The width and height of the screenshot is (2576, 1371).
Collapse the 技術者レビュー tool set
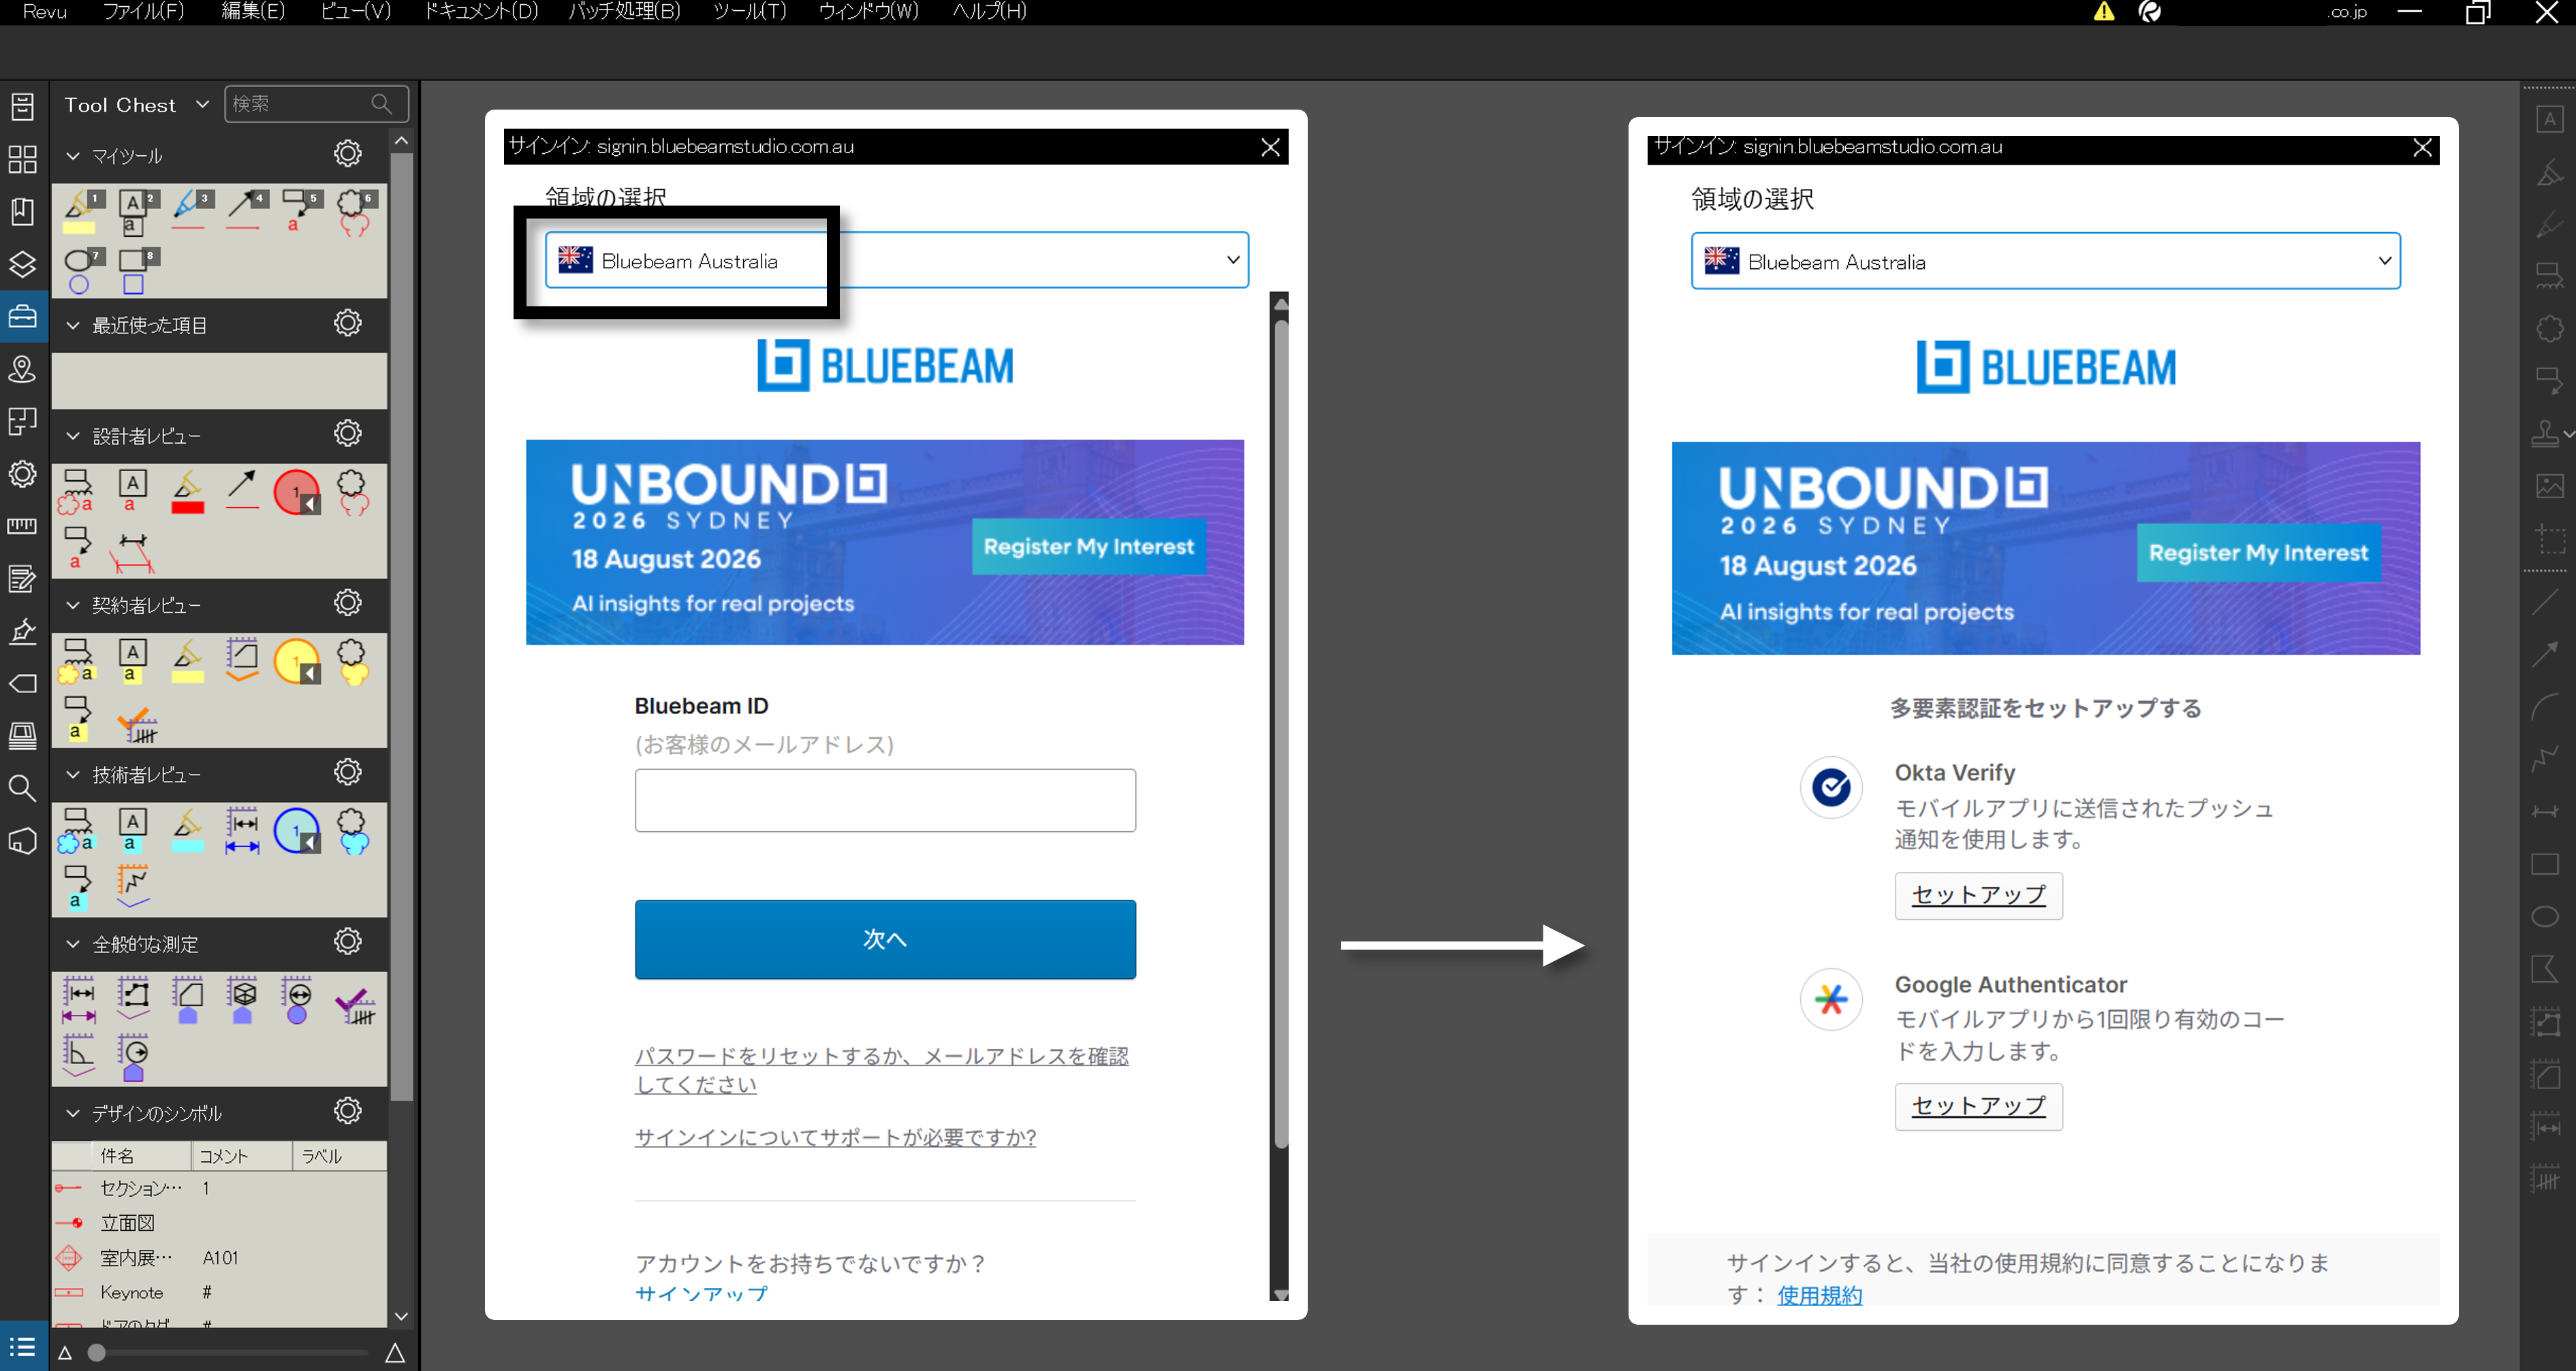(x=72, y=775)
